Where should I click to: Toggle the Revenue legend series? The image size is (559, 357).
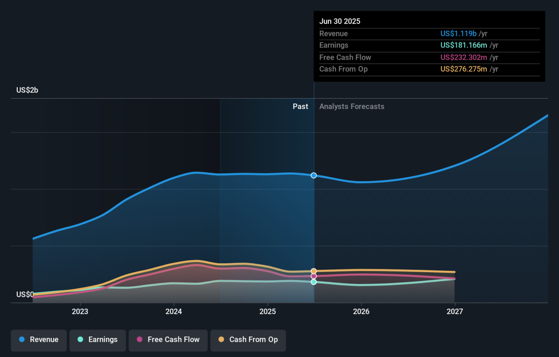click(x=39, y=340)
